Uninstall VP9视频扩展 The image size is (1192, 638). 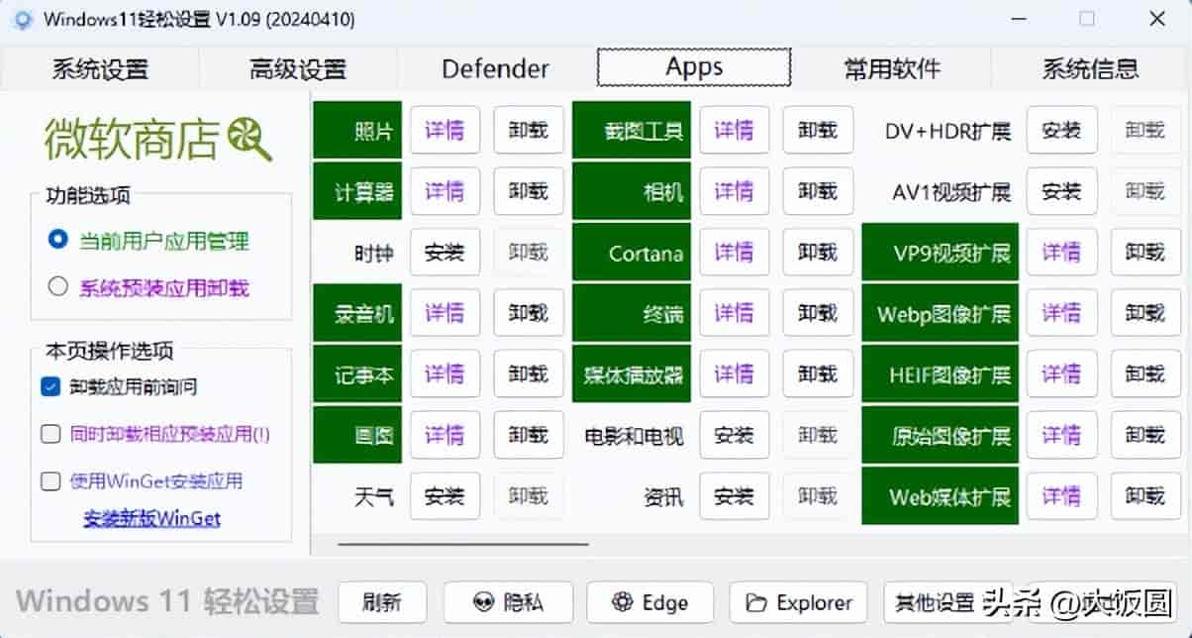click(x=1145, y=253)
